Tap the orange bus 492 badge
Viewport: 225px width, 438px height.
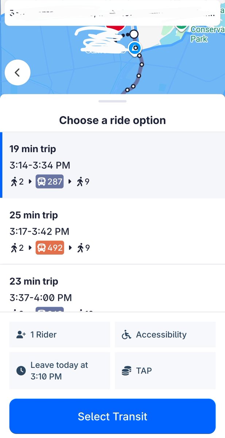(50, 248)
